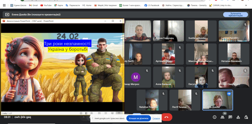Click the purple M avatar of Макар Матрос

click(136, 77)
